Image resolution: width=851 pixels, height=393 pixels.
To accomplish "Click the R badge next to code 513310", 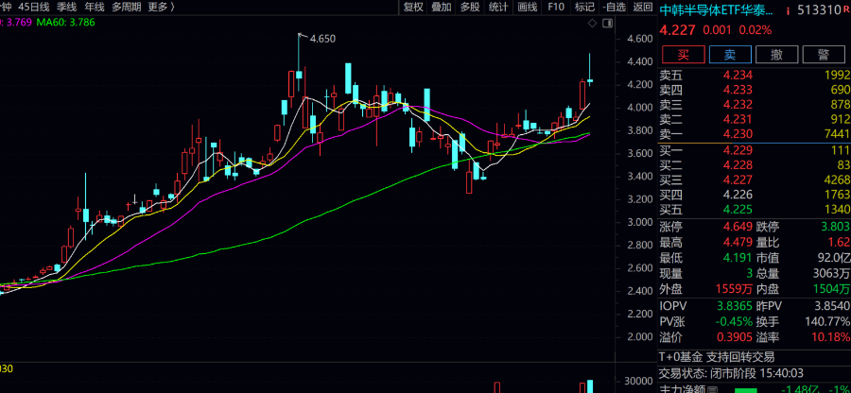I will pos(845,11).
